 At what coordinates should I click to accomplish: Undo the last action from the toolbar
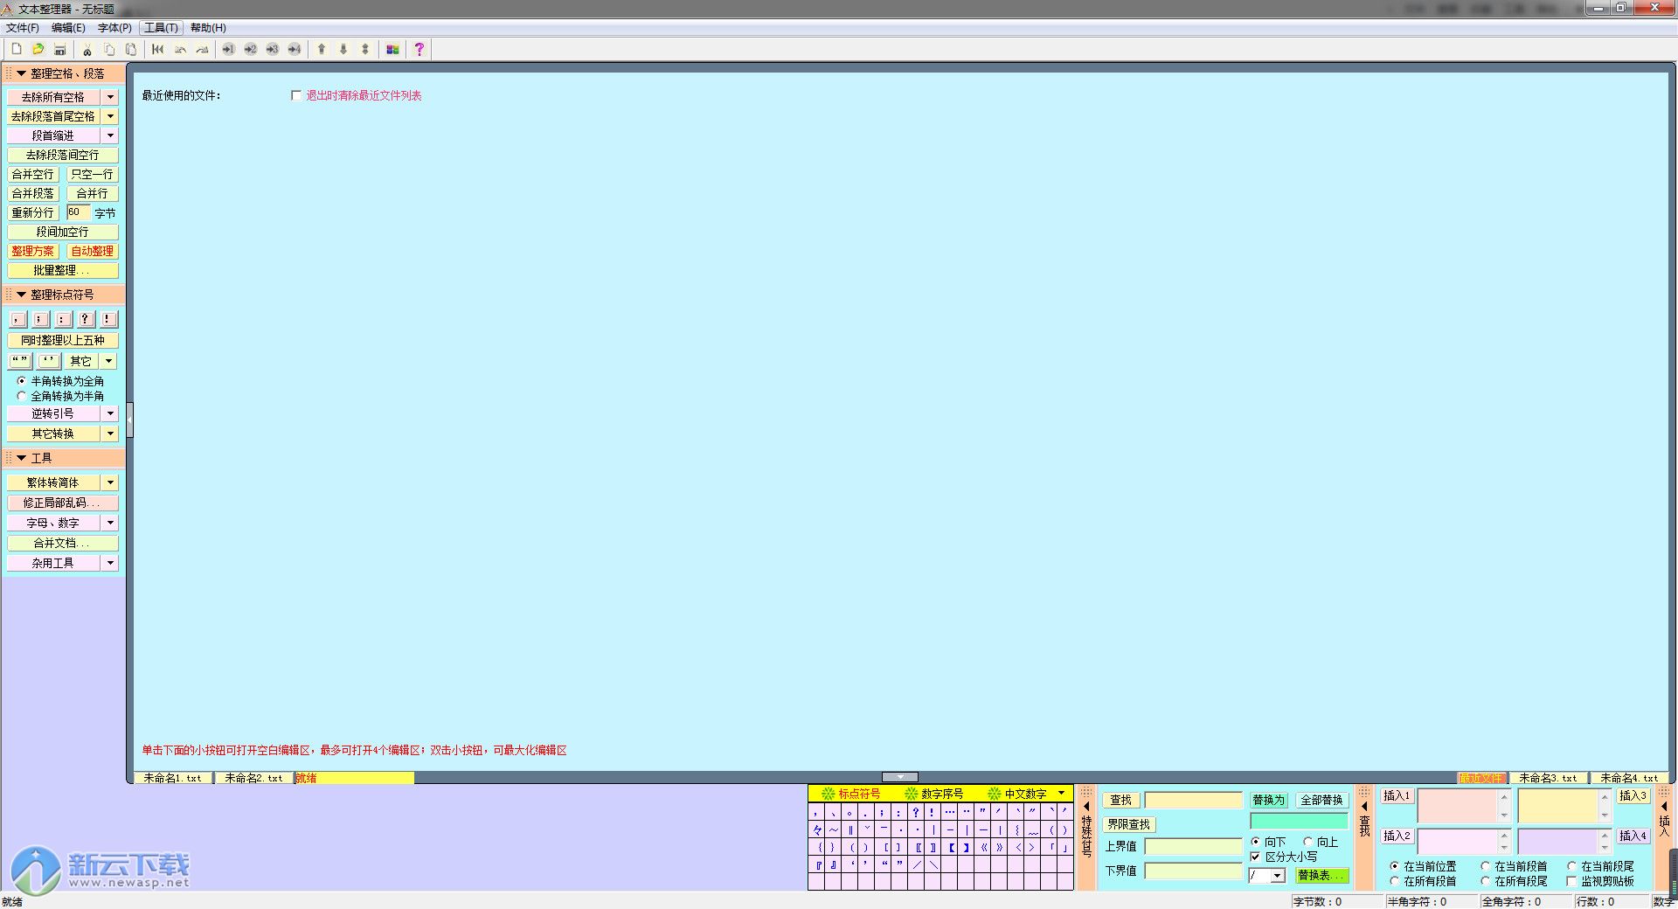[180, 49]
